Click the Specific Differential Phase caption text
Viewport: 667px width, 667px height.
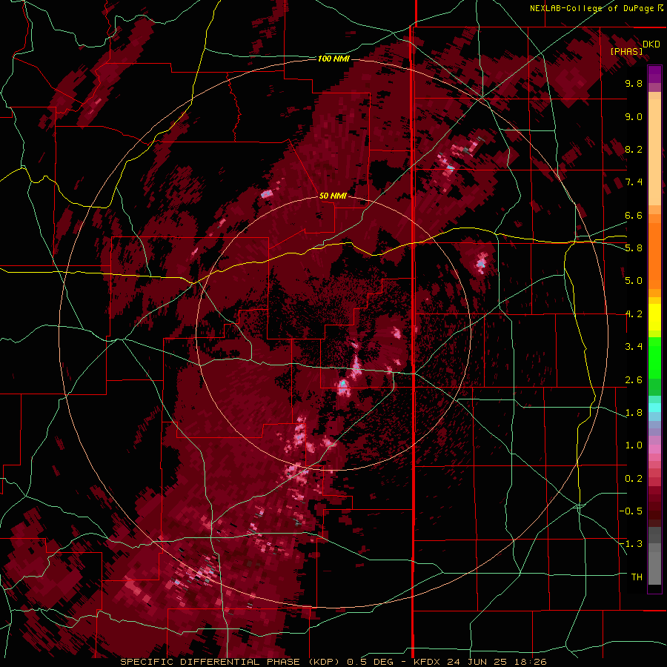[333, 662]
